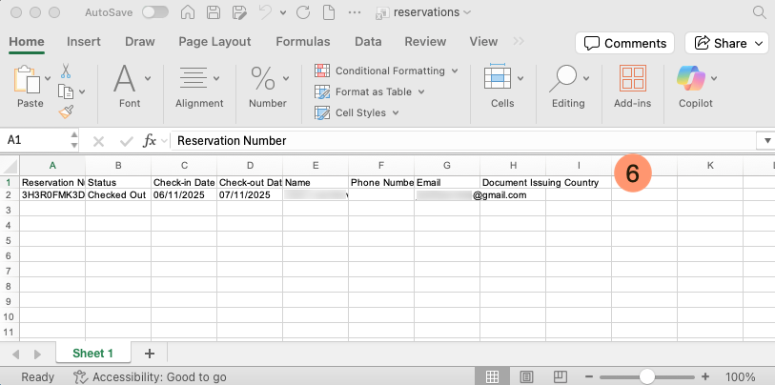Screen dimensions: 775x385
Task: Click the Name Box showing A1
Action: click(x=38, y=140)
